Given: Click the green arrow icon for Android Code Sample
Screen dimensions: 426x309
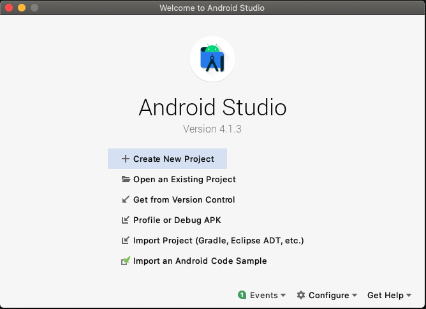Looking at the screenshot, I should 125,261.
